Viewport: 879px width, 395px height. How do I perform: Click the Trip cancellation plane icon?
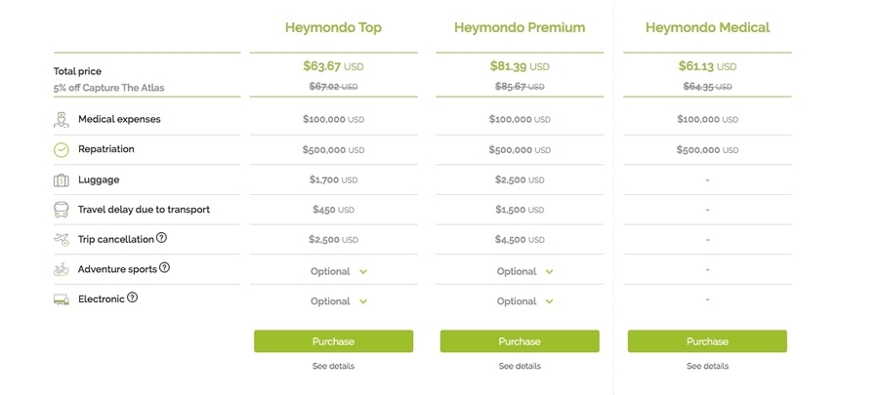(62, 240)
